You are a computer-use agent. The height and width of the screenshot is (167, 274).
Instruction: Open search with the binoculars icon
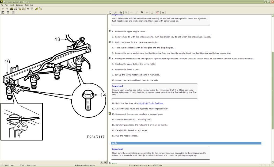coord(23,9)
